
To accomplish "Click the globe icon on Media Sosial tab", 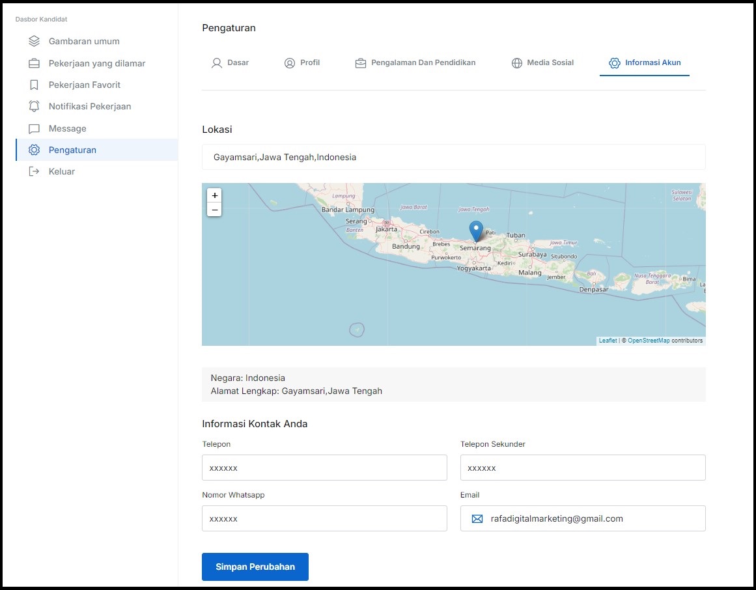I will [x=516, y=63].
